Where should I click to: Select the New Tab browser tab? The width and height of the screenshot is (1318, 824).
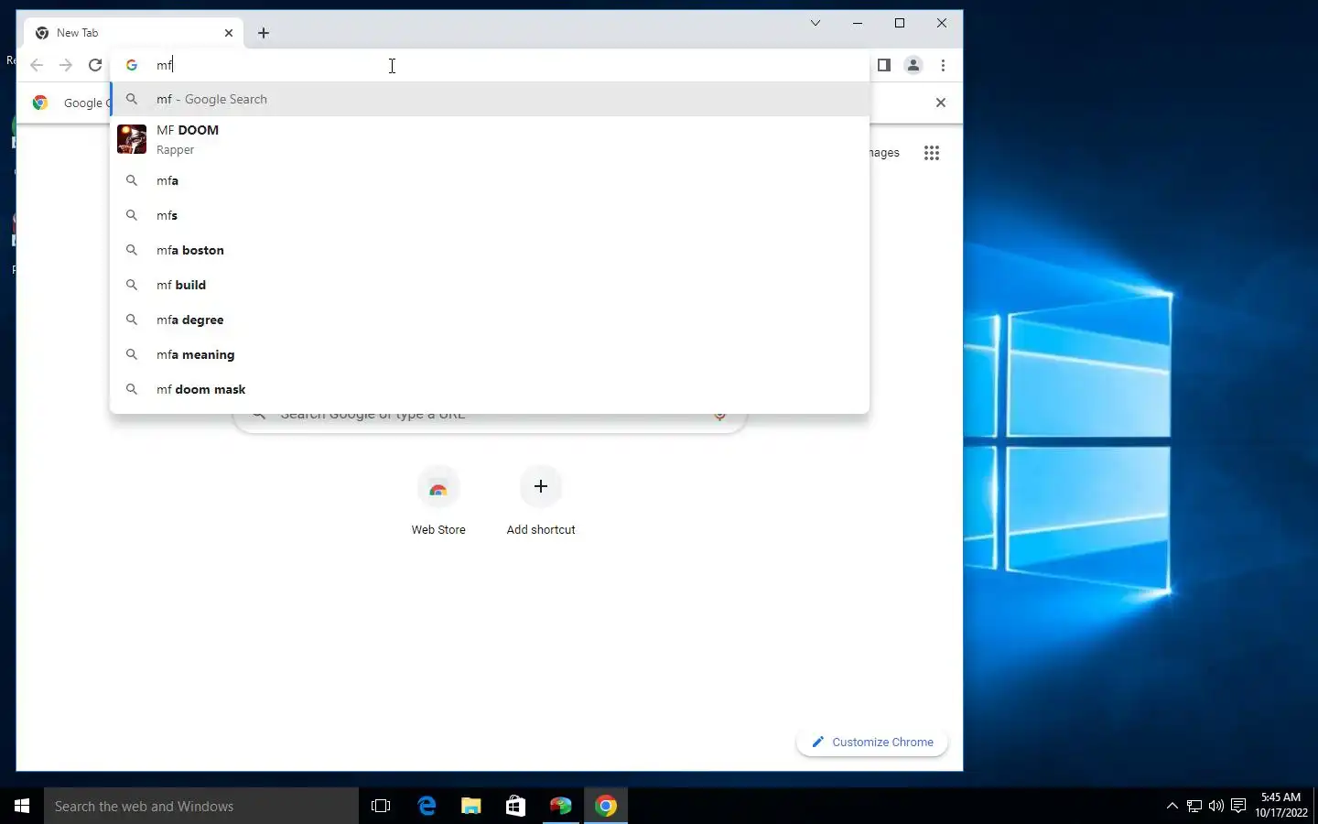pyautogui.click(x=134, y=33)
